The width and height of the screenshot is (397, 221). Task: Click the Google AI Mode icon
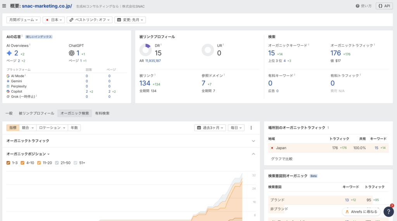(8, 76)
